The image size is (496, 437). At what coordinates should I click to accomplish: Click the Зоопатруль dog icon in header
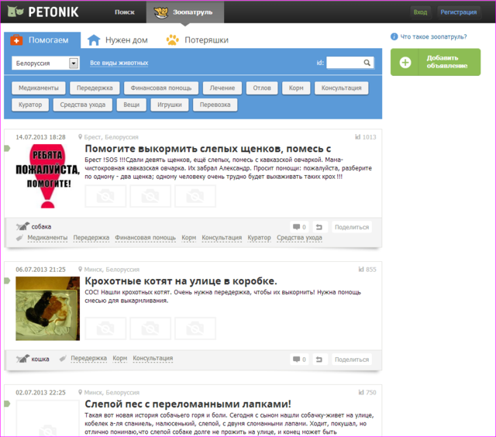(x=161, y=12)
